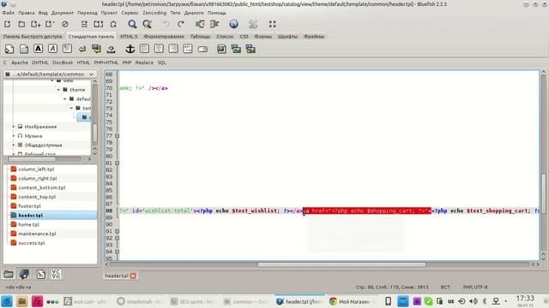Switch sidebar to bookmarks icon
Image resolution: width=549 pixels, height=308 pixels.
coord(24,274)
